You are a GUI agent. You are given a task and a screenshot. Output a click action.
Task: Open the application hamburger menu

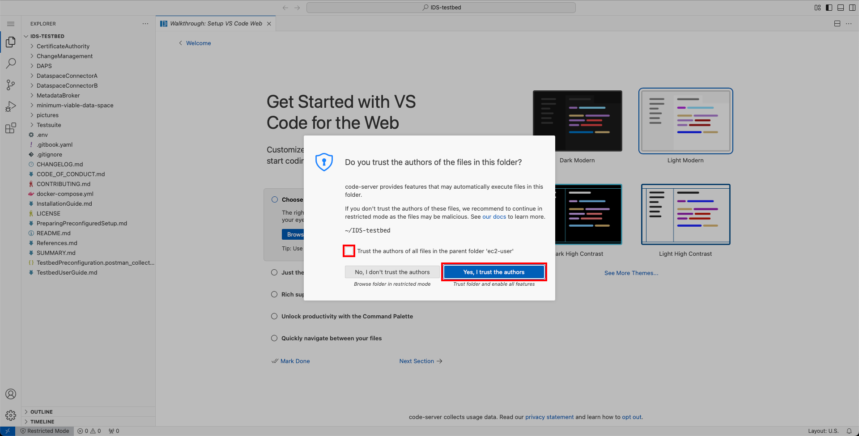tap(11, 24)
